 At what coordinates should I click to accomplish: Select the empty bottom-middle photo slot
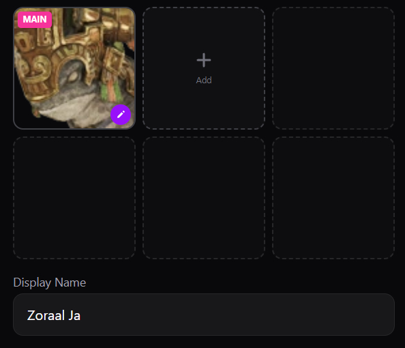click(204, 198)
